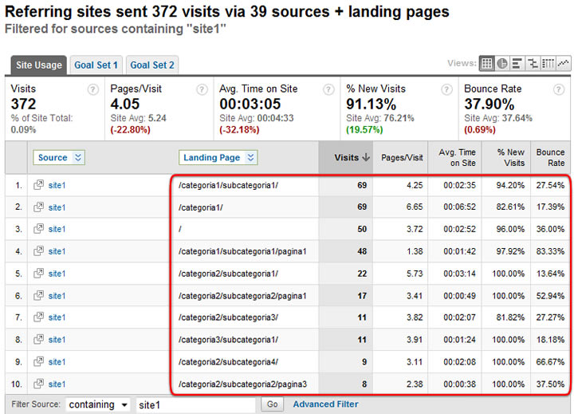Image resolution: width=574 pixels, height=414 pixels.
Task: Sort by the Visits column header
Action: (352, 158)
